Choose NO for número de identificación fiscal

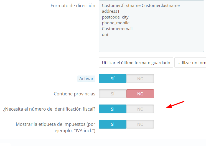tap(140, 109)
